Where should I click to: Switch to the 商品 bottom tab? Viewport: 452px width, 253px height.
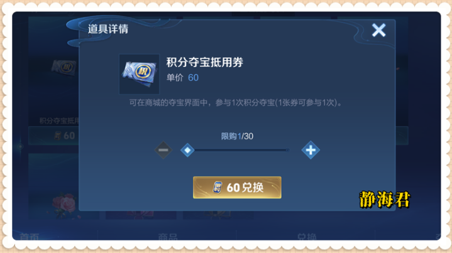pyautogui.click(x=168, y=237)
